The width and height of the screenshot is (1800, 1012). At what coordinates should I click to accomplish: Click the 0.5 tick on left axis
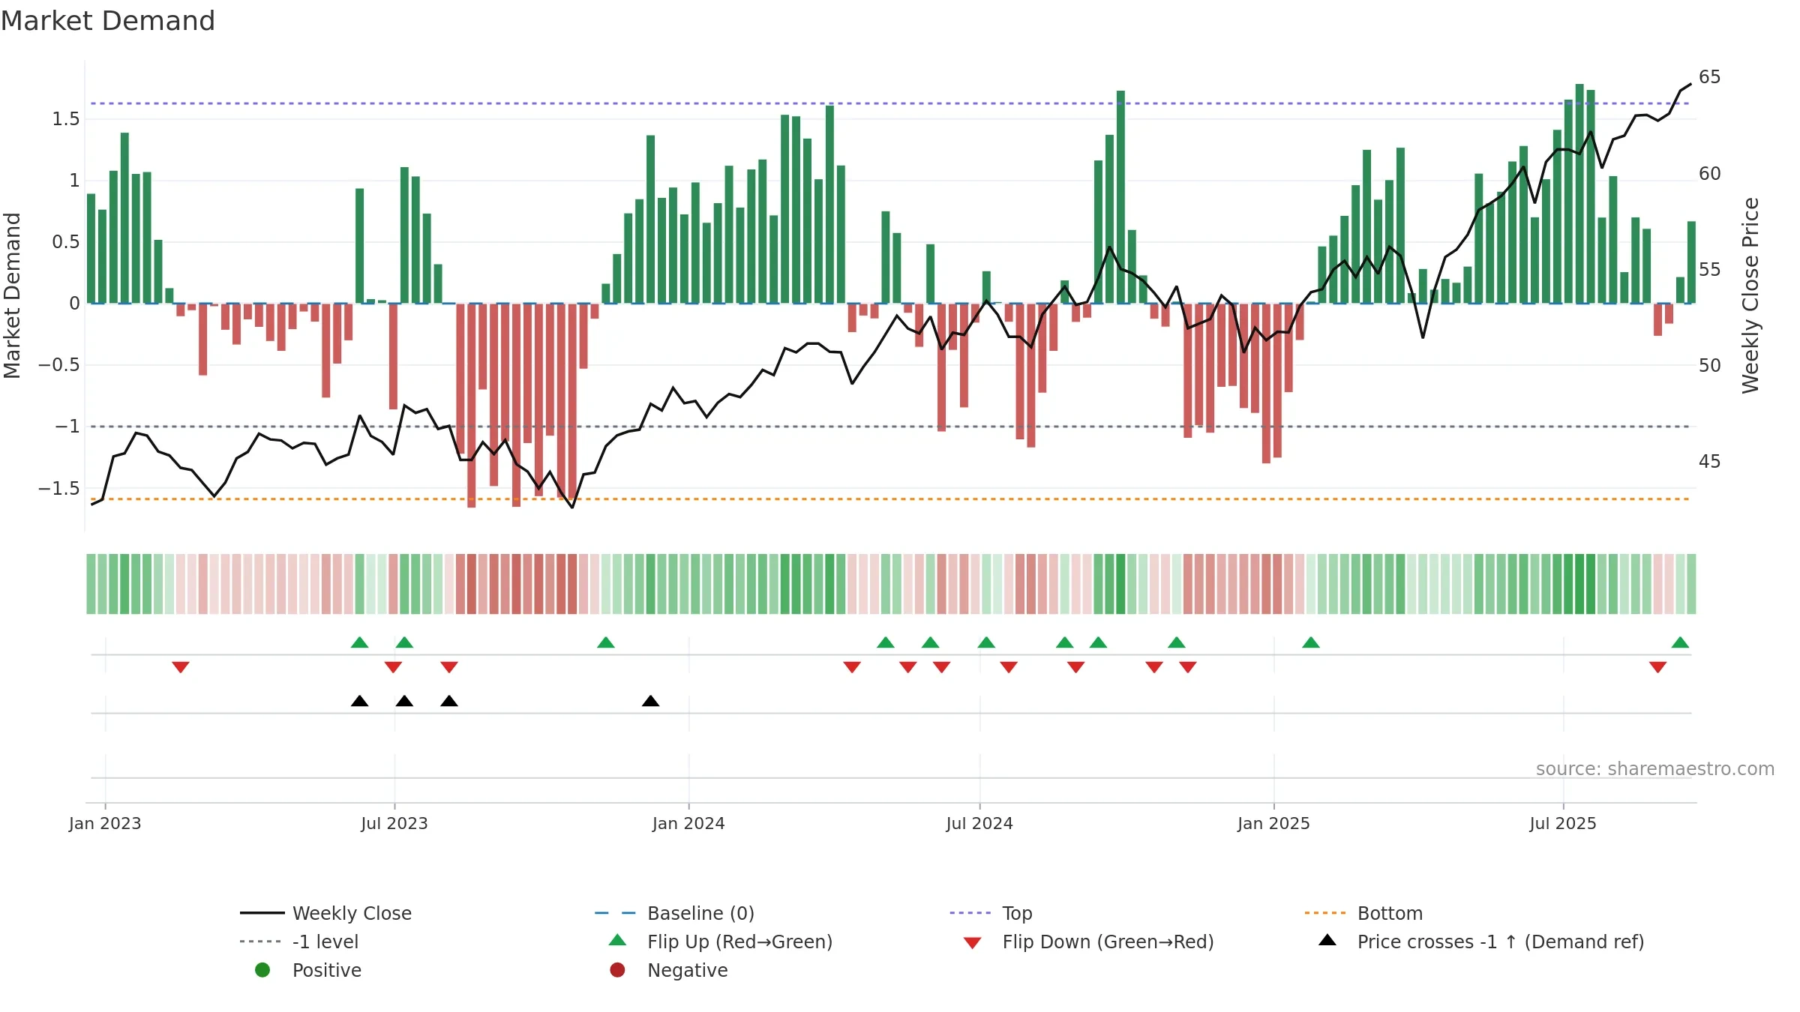(66, 242)
